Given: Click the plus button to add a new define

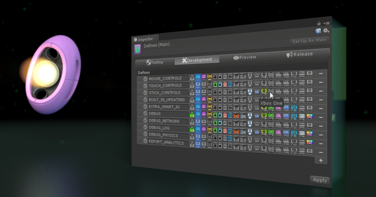Looking at the screenshot, I should coord(321,160).
